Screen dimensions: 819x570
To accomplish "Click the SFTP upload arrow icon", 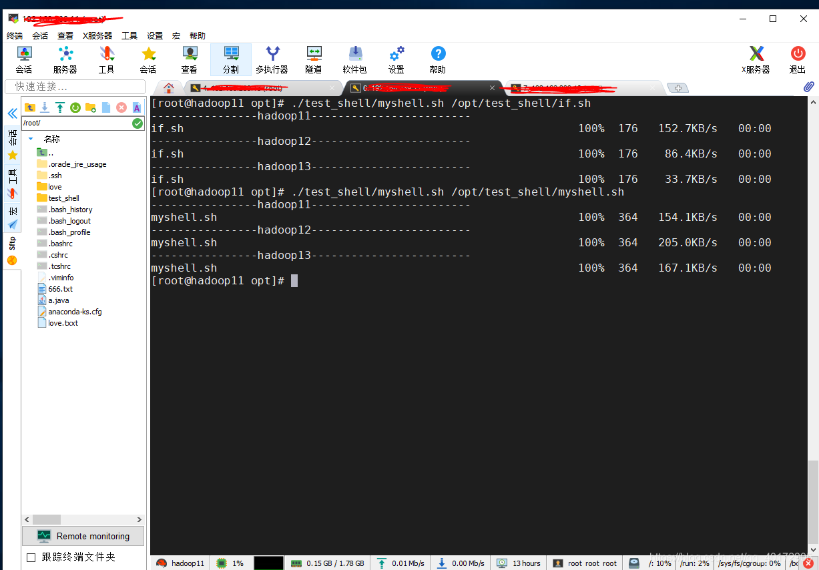I will (x=60, y=107).
